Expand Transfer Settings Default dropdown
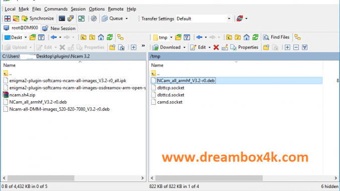Screen dimensions: 340x191 (x=229, y=19)
